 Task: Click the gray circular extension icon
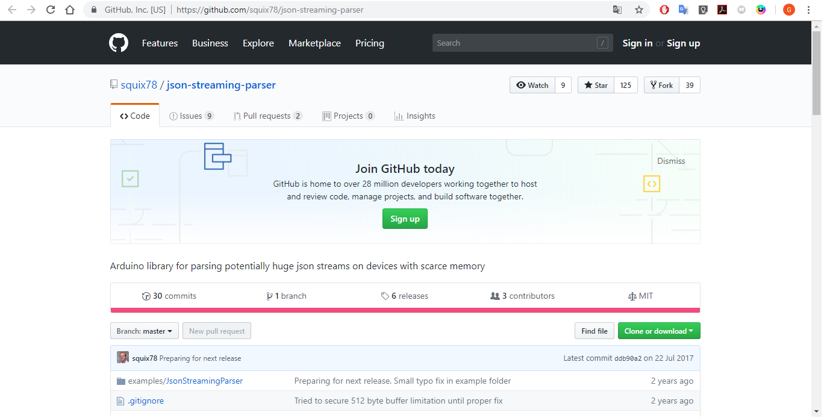point(741,10)
